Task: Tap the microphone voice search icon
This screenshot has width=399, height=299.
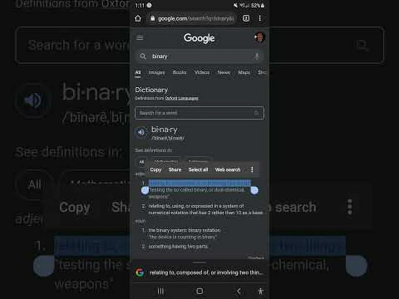Action: [x=256, y=56]
